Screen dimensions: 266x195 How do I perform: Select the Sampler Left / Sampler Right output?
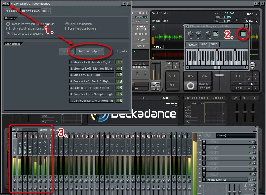pyautogui.click(x=92, y=94)
